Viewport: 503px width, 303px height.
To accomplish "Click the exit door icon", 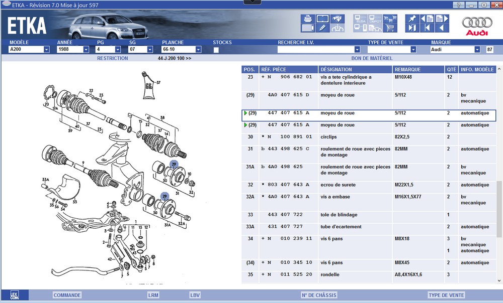I will 412,28.
